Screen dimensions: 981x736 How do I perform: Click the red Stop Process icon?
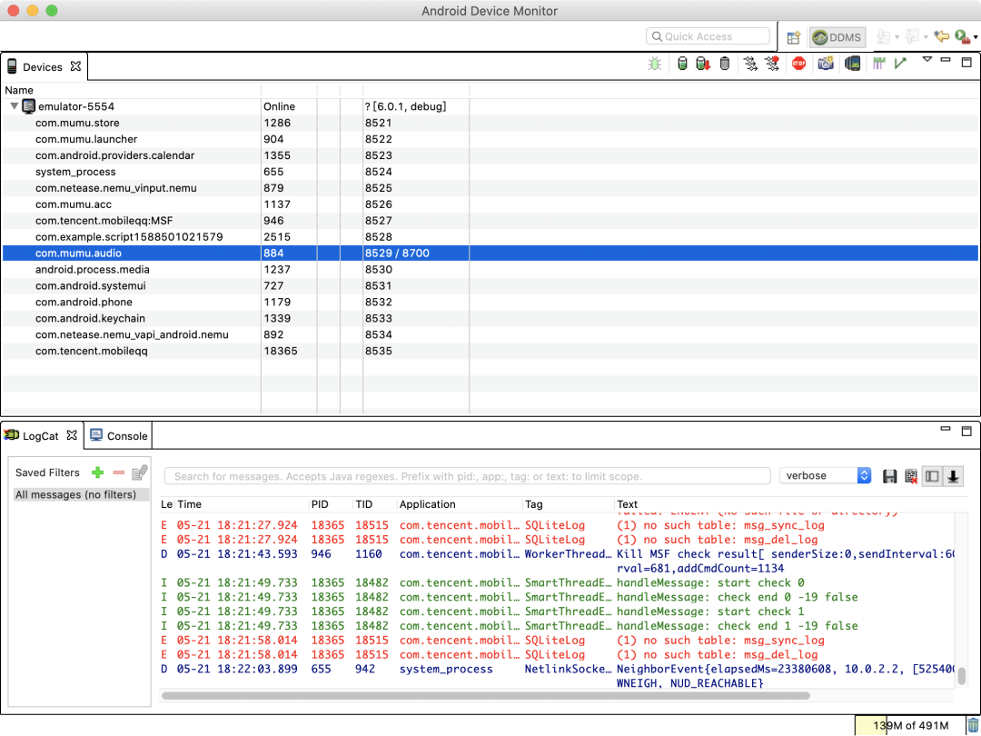pyautogui.click(x=799, y=64)
